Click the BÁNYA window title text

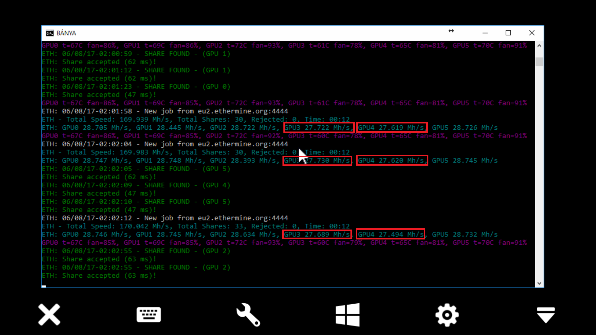[66, 33]
